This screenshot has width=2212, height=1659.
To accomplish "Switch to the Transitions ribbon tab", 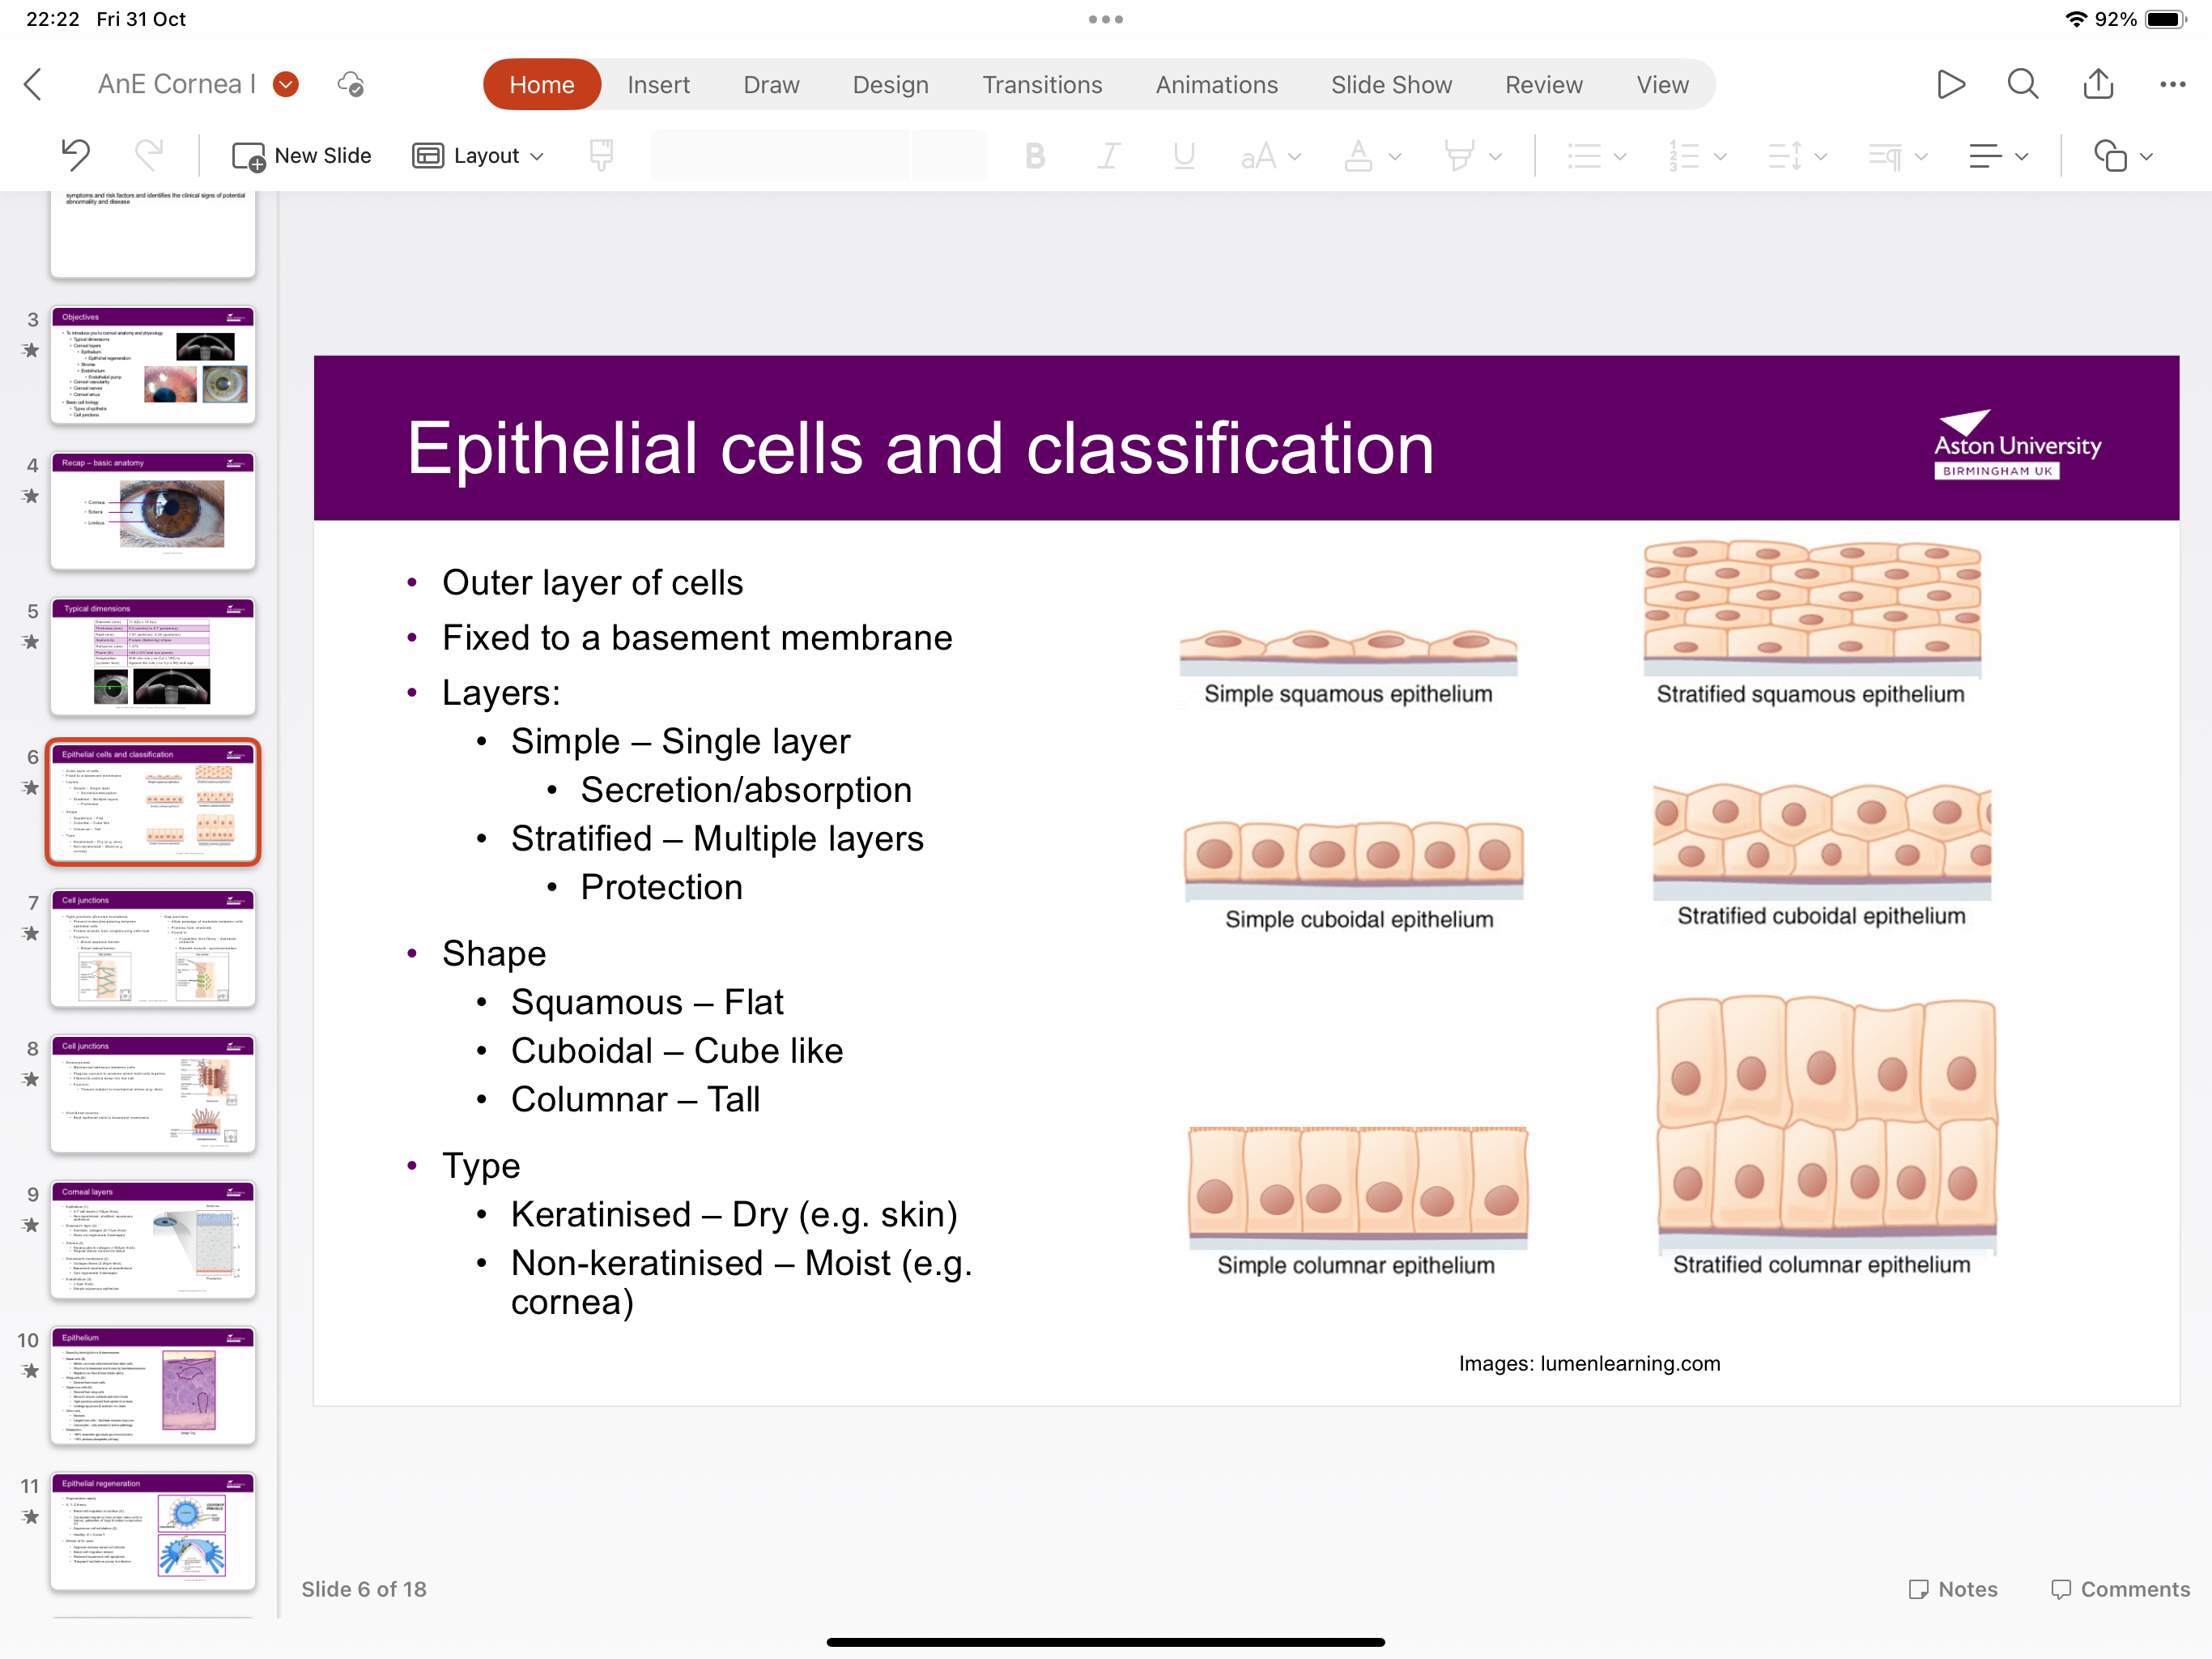I will [1042, 84].
